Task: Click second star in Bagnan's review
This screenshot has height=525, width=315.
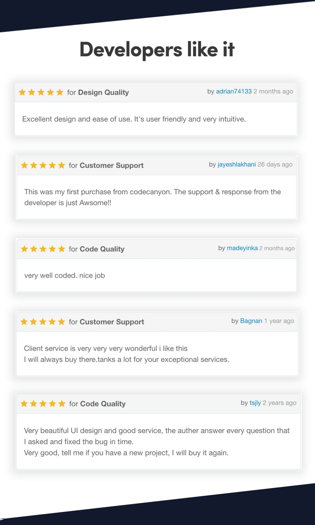Action: (x=33, y=322)
